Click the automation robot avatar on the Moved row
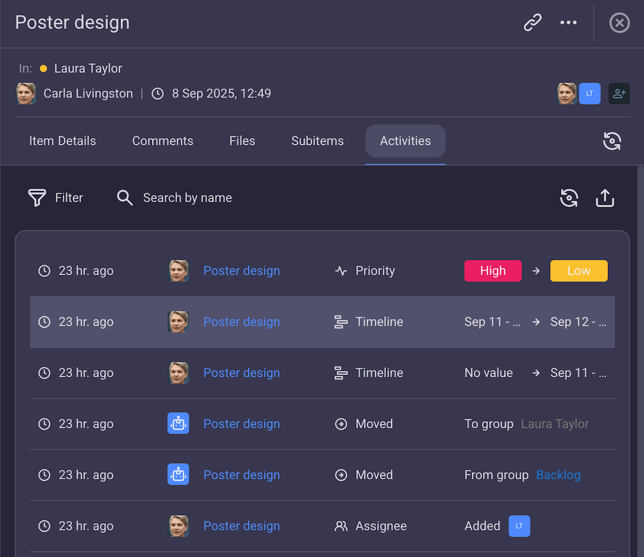 178,423
